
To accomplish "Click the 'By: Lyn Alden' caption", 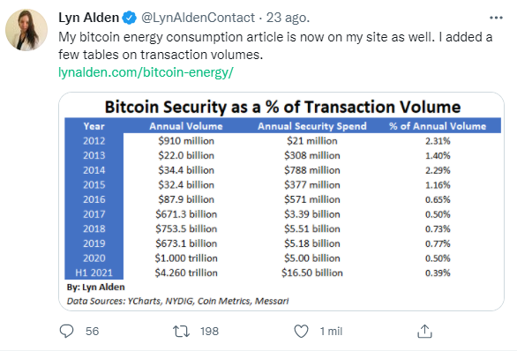I will (x=95, y=288).
